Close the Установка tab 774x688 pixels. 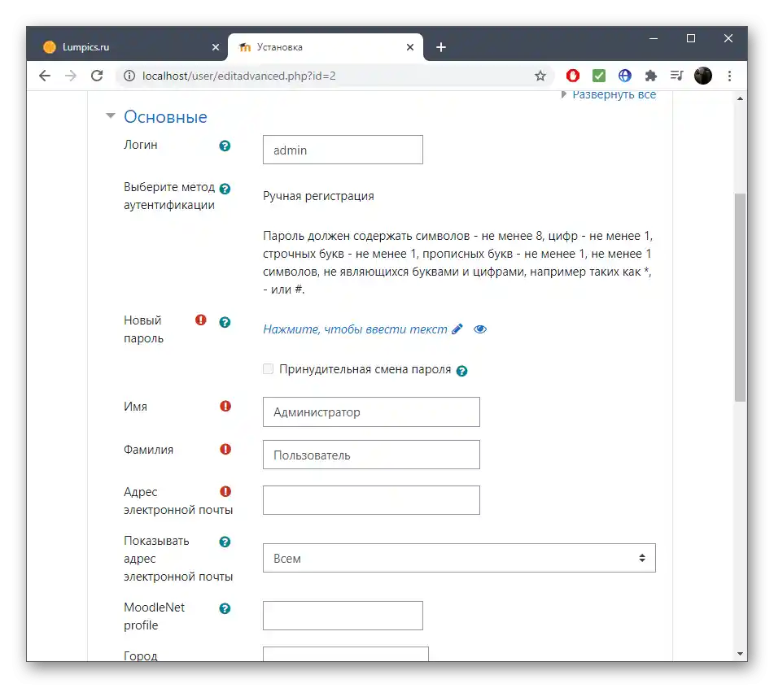point(410,47)
